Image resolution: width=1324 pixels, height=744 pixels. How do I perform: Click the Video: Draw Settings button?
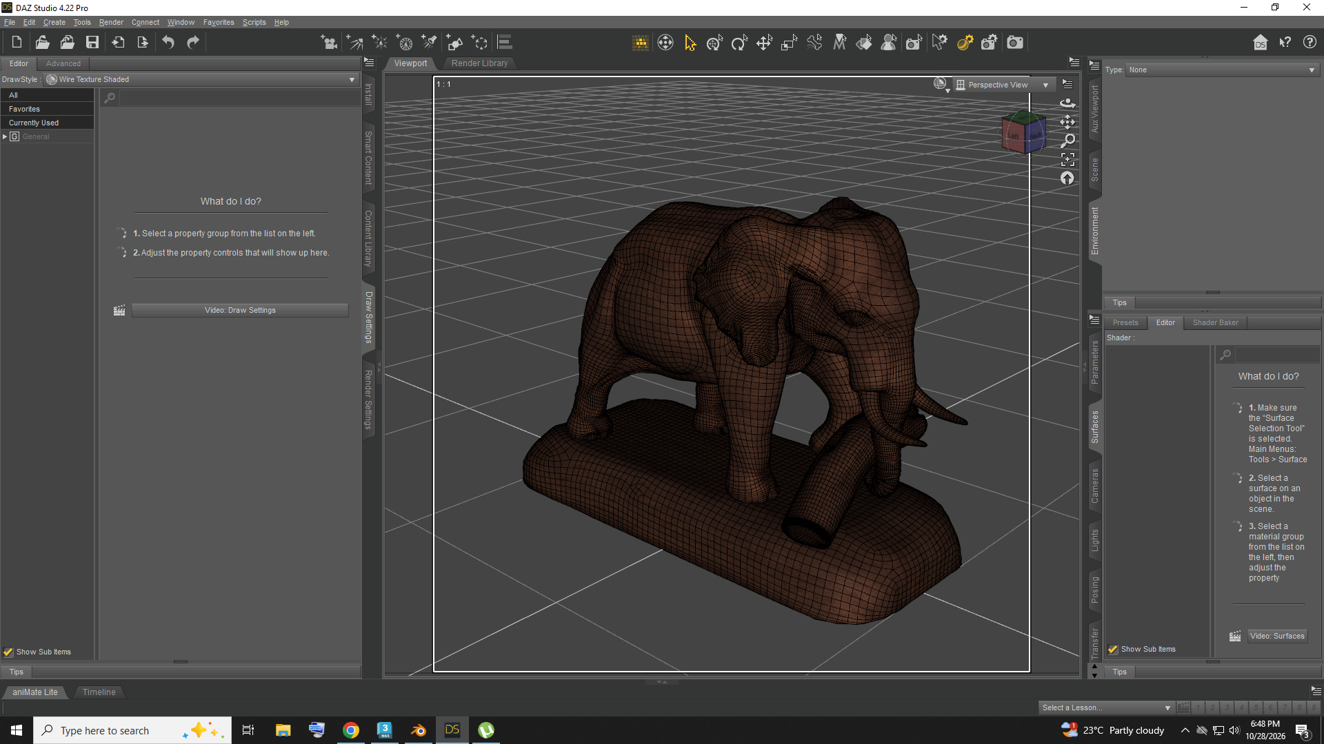pos(240,311)
